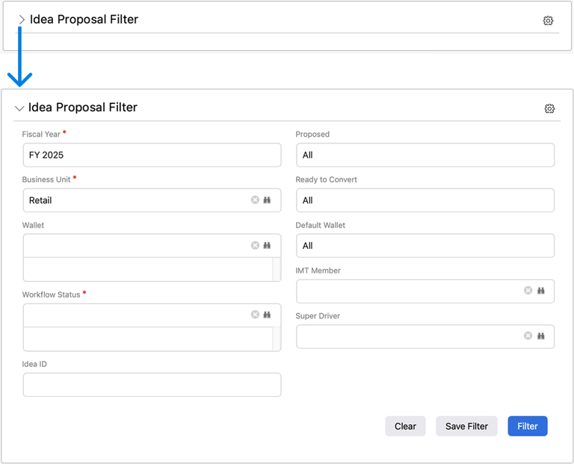Open the Ready to Convert dropdown

pyautogui.click(x=425, y=200)
